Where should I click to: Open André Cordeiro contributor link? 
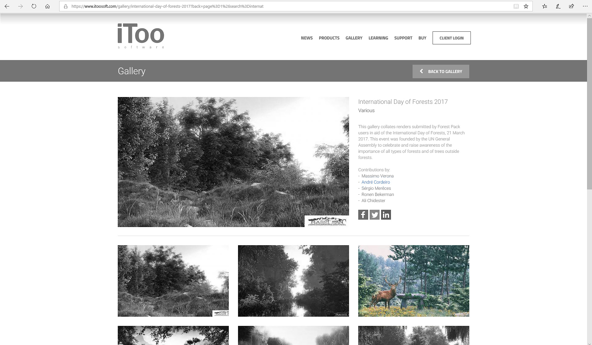click(x=376, y=182)
